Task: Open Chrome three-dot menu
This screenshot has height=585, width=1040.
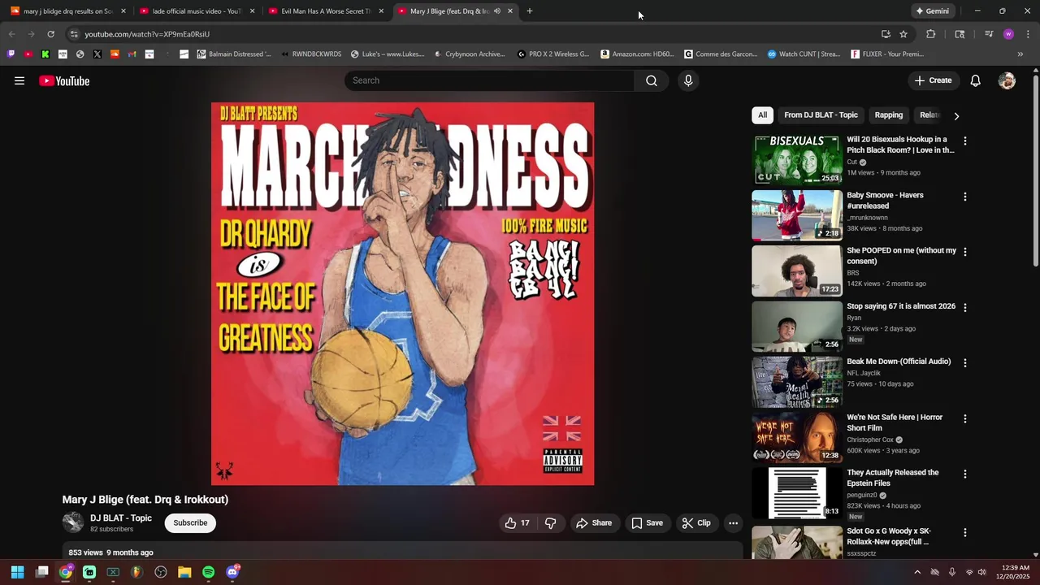Action: pyautogui.click(x=1028, y=34)
